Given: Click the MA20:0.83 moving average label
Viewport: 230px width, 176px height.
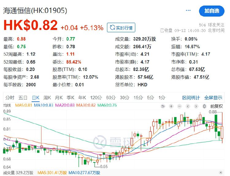Looking at the screenshot, I should 65,105.
